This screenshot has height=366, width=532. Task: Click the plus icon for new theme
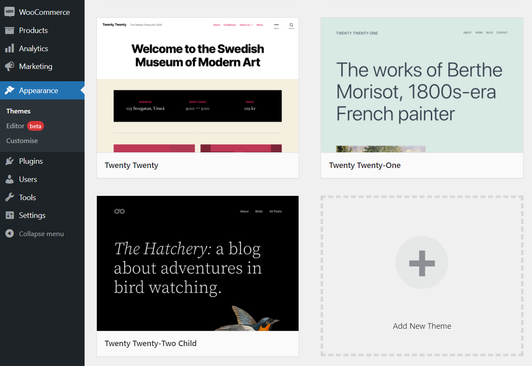pos(422,263)
